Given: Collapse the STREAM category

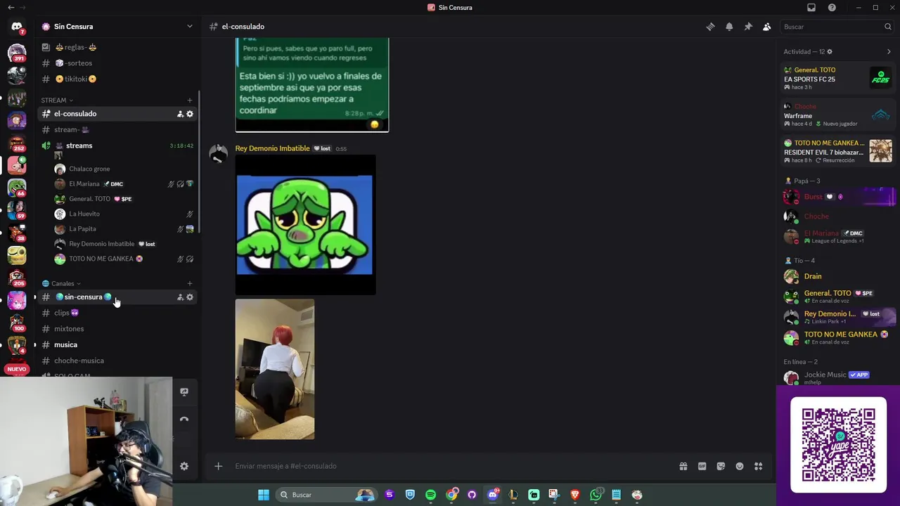Looking at the screenshot, I should pos(57,100).
